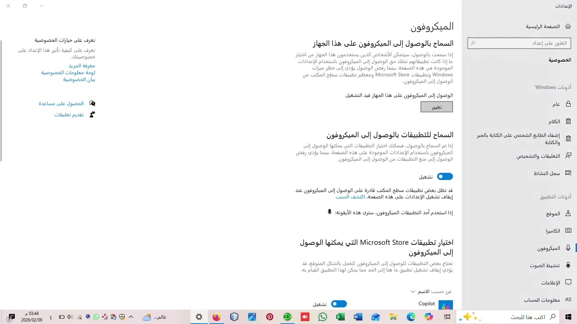Open Account info (معلومات الحساب)

(519, 300)
